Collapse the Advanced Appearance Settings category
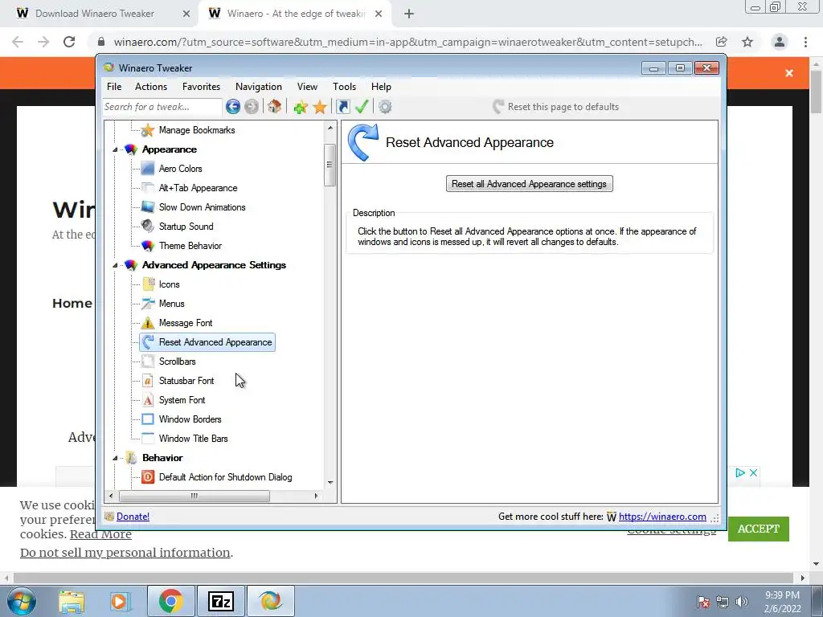The height and width of the screenshot is (617, 823). click(115, 265)
